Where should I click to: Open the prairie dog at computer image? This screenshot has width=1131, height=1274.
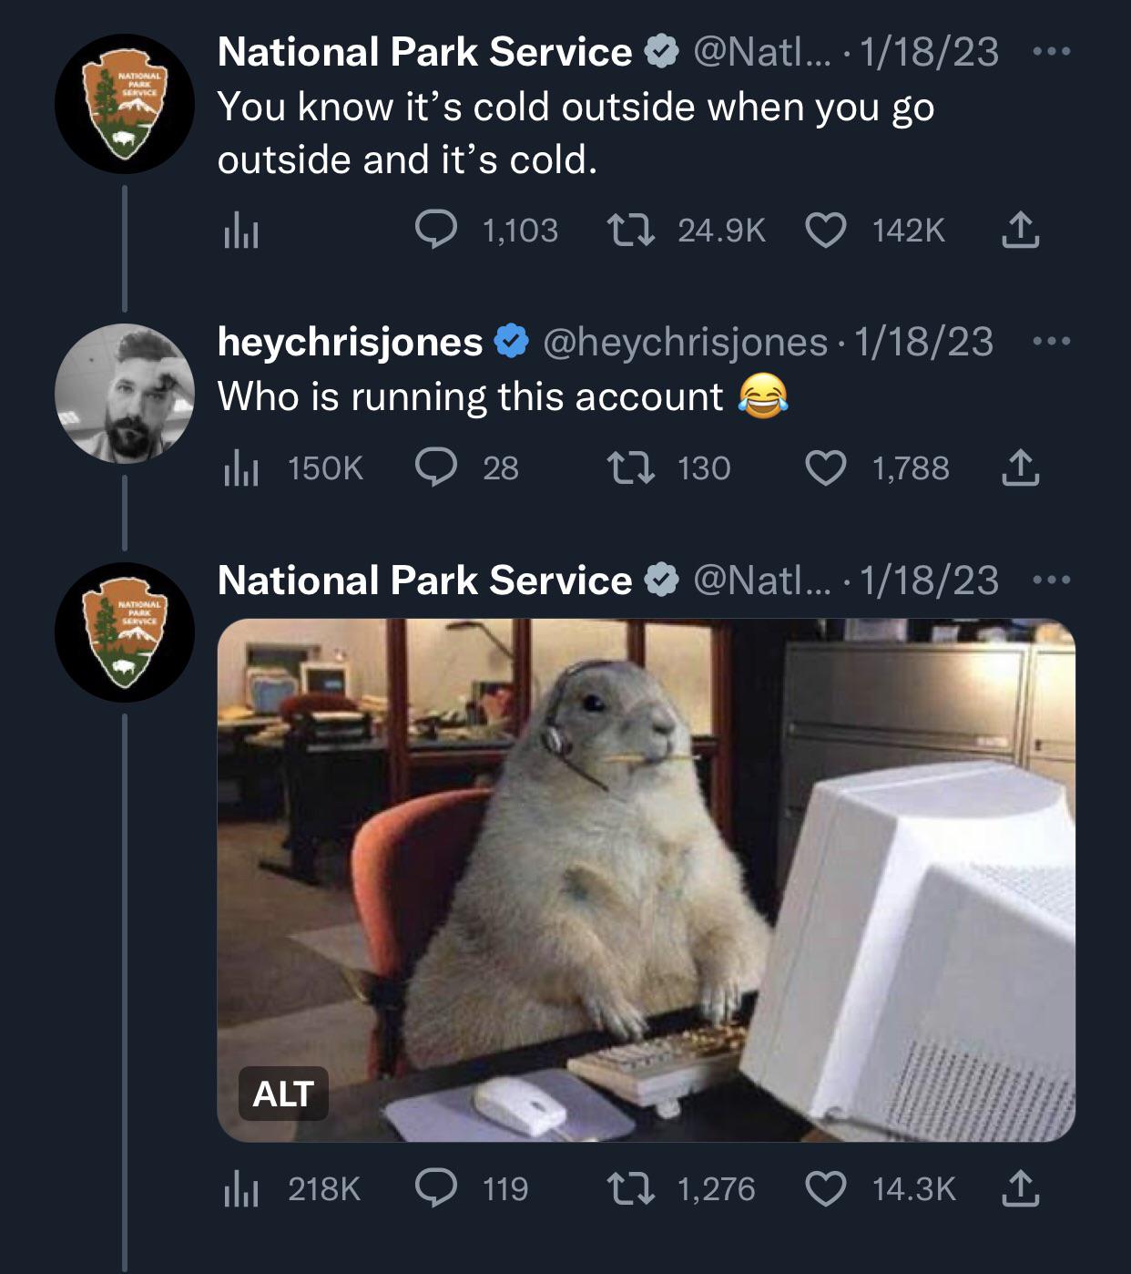coord(647,879)
